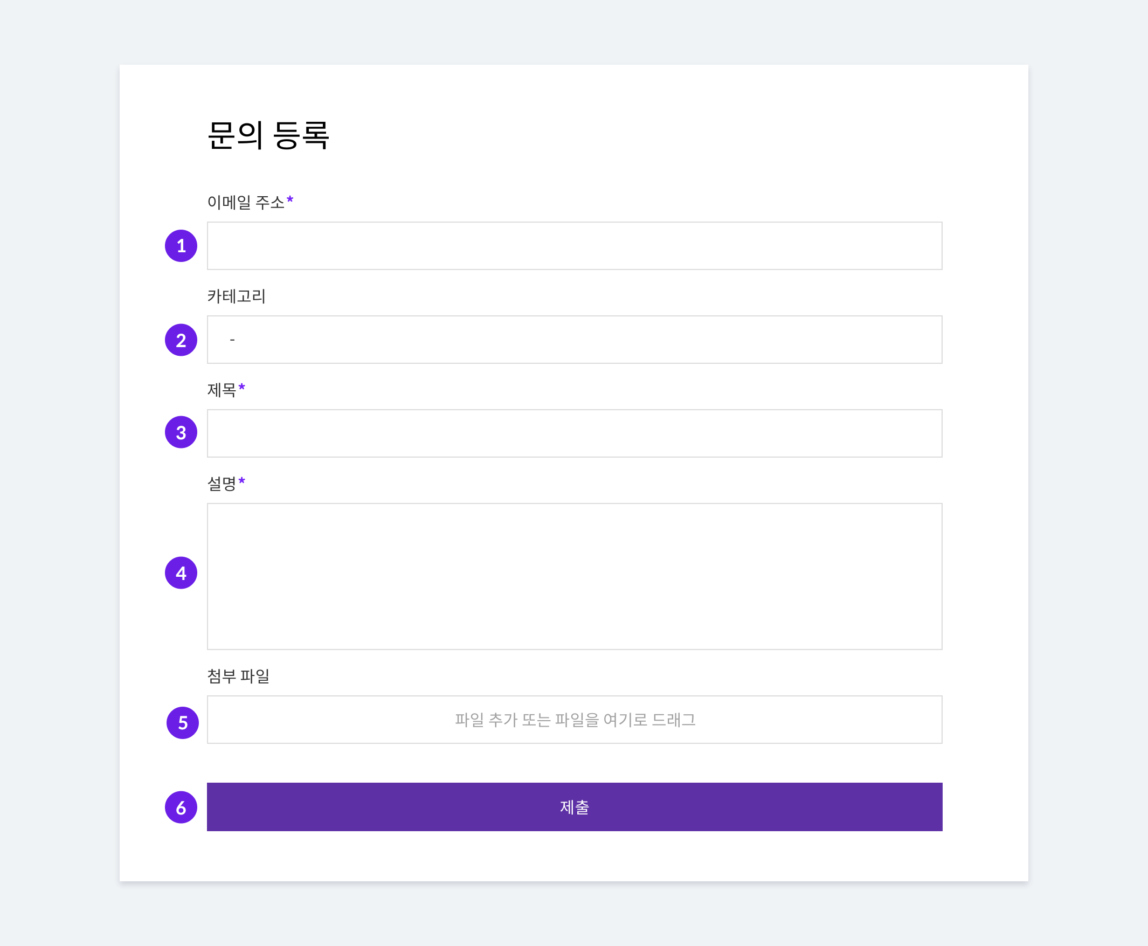
Task: Click the purple number 3 badge
Action: coord(181,432)
